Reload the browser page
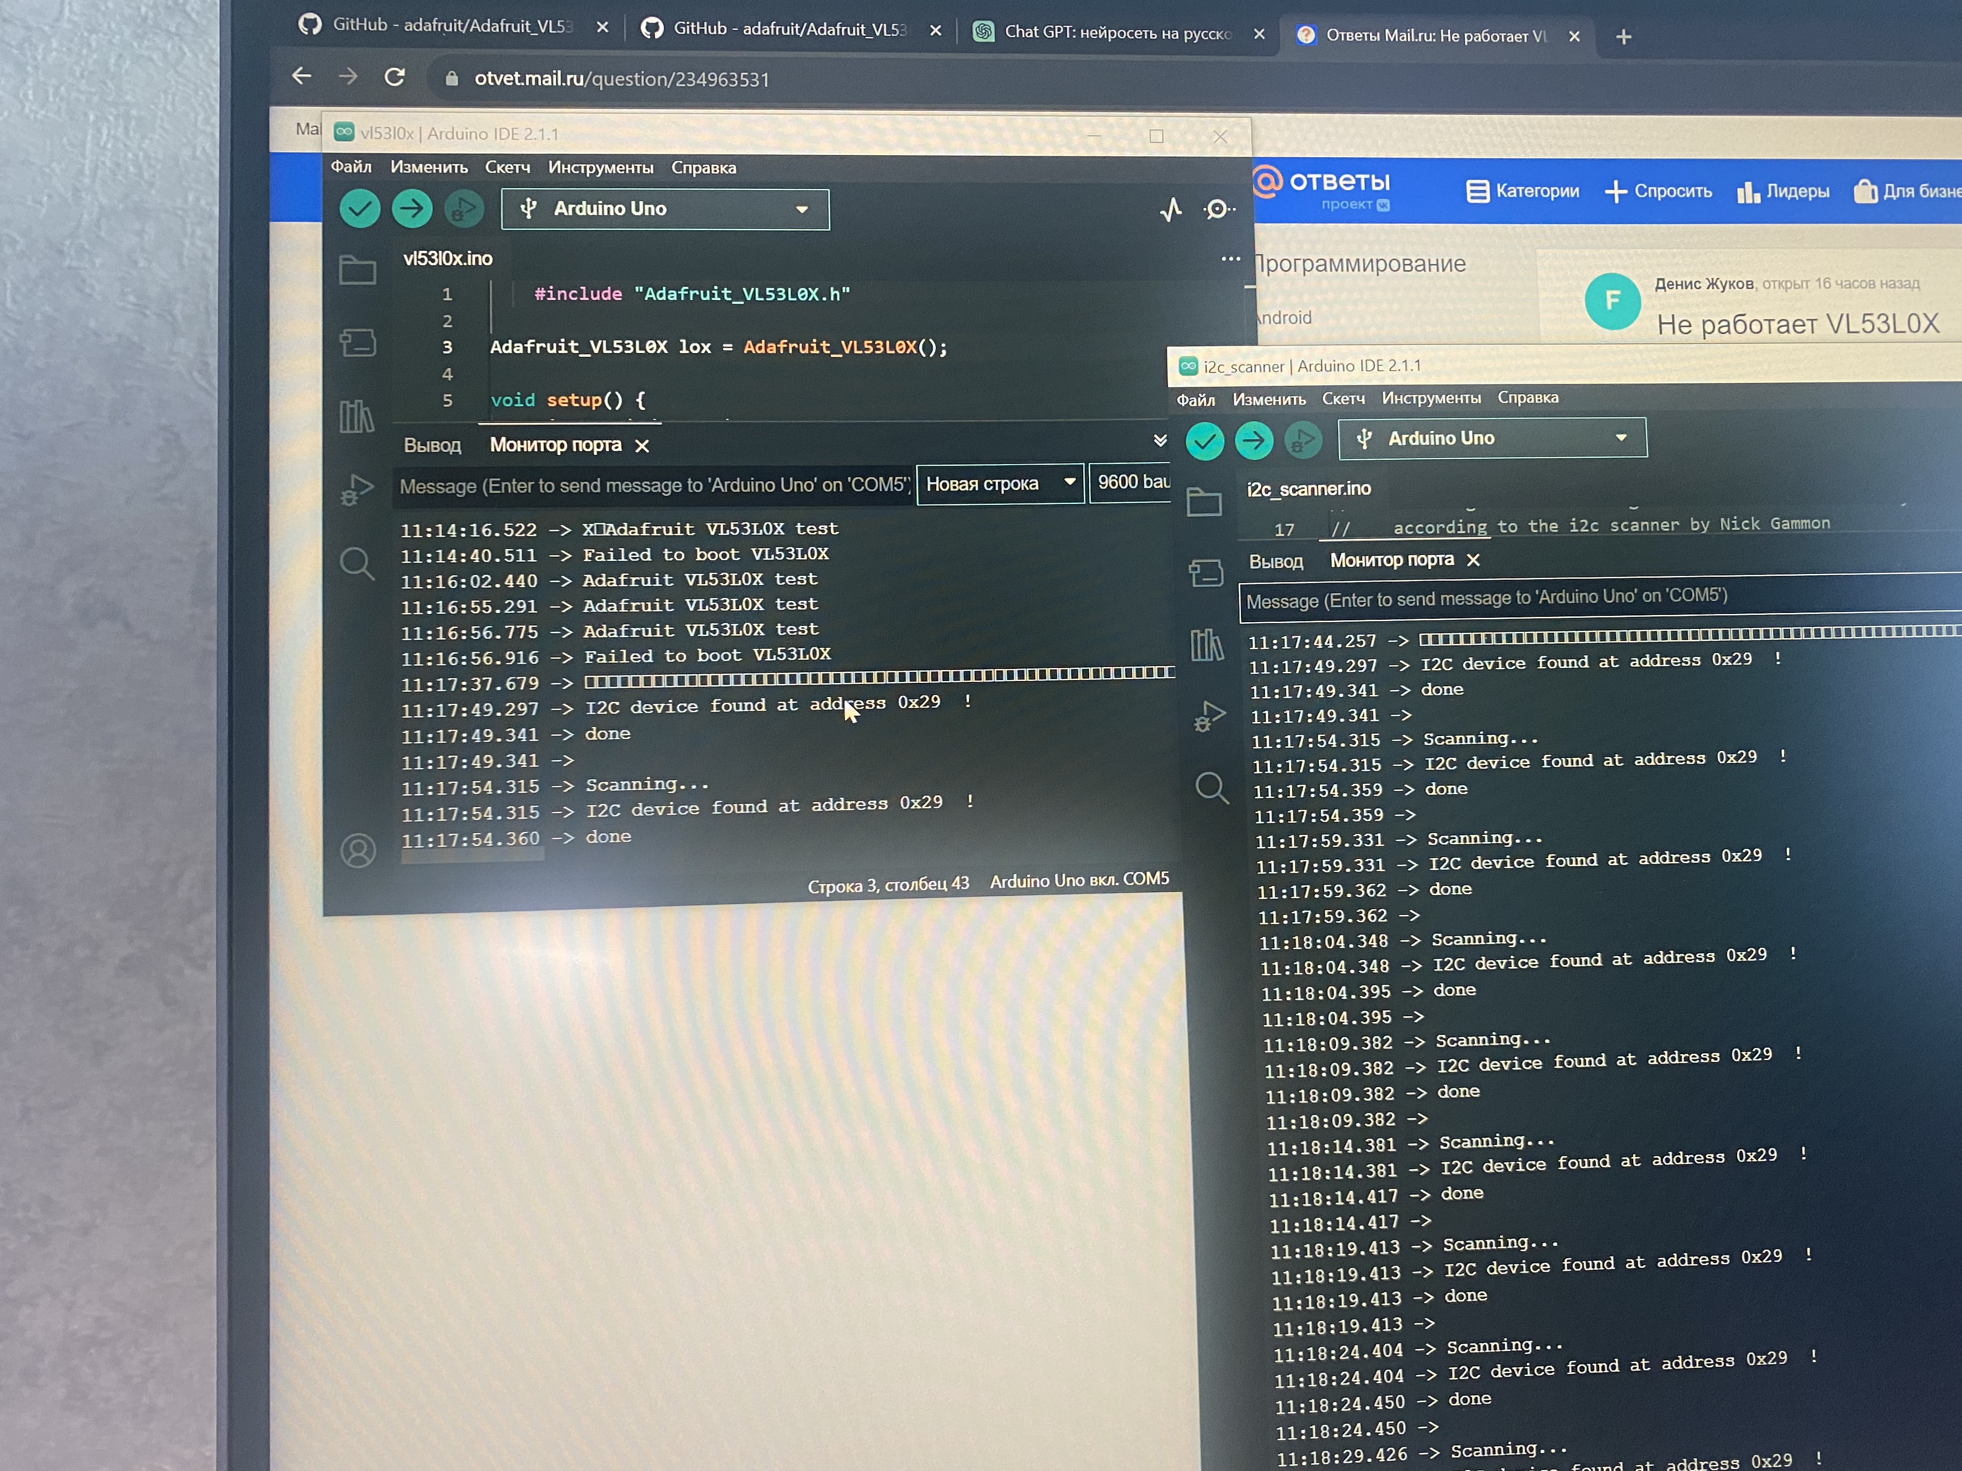1962x1471 pixels. 395,77
